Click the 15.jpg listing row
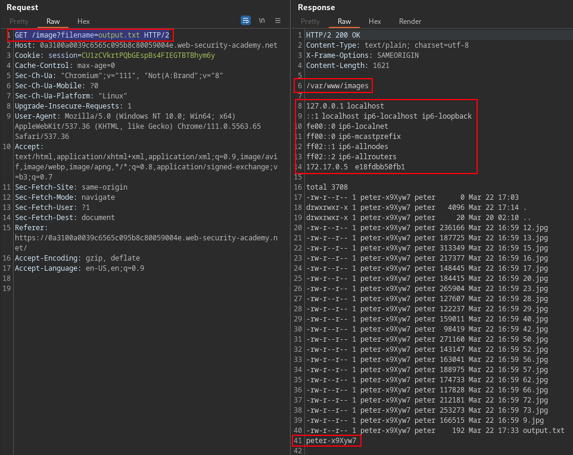 427,248
